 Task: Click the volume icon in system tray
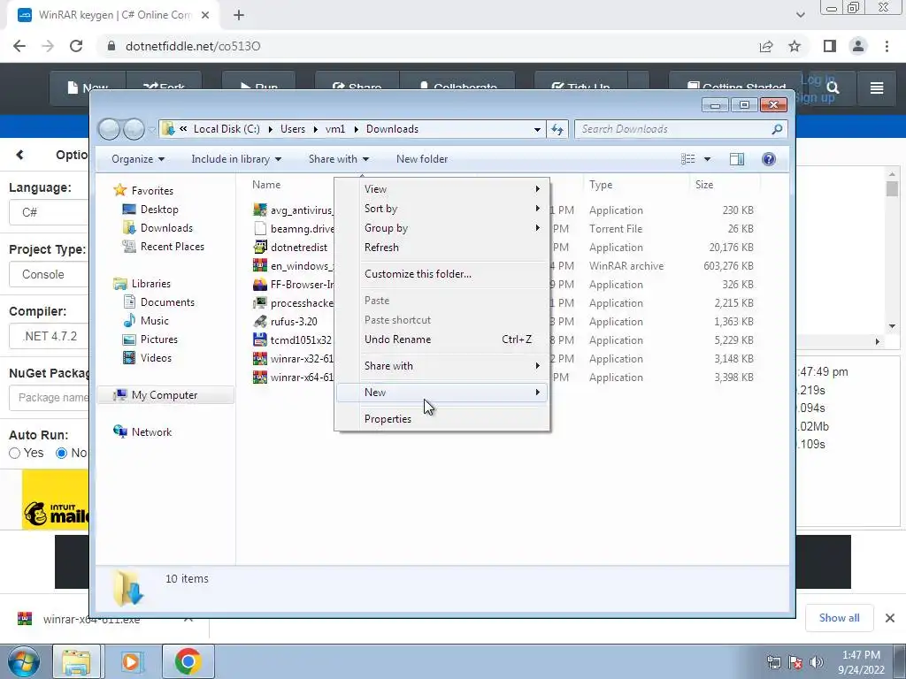(816, 662)
